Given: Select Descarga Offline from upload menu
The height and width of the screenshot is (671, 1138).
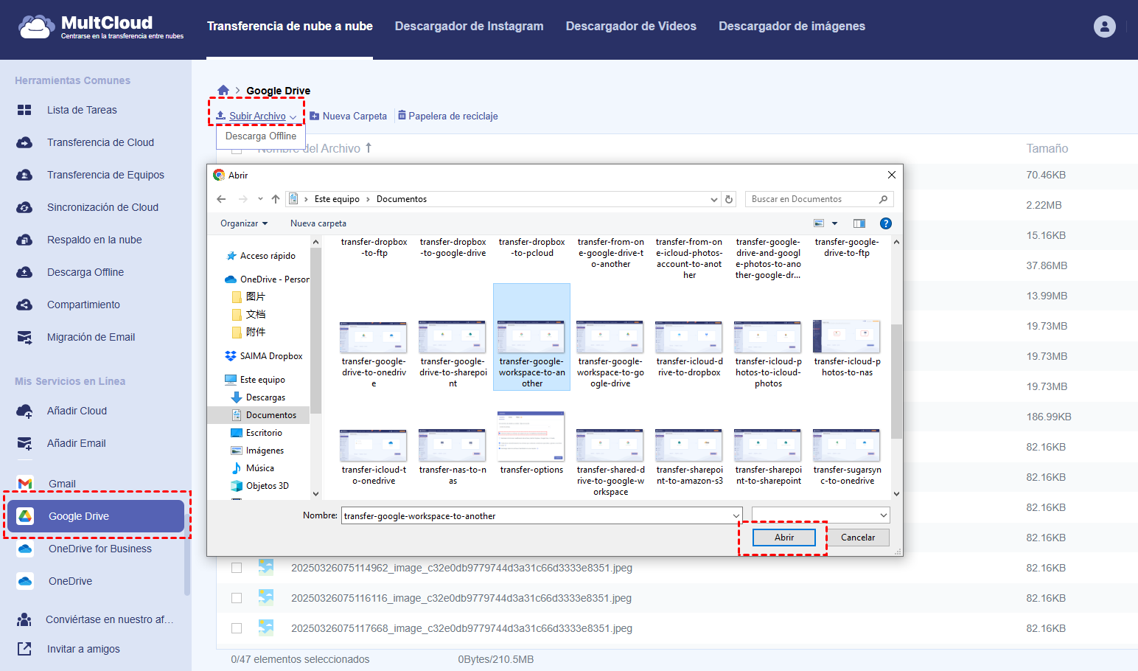Looking at the screenshot, I should (x=261, y=136).
